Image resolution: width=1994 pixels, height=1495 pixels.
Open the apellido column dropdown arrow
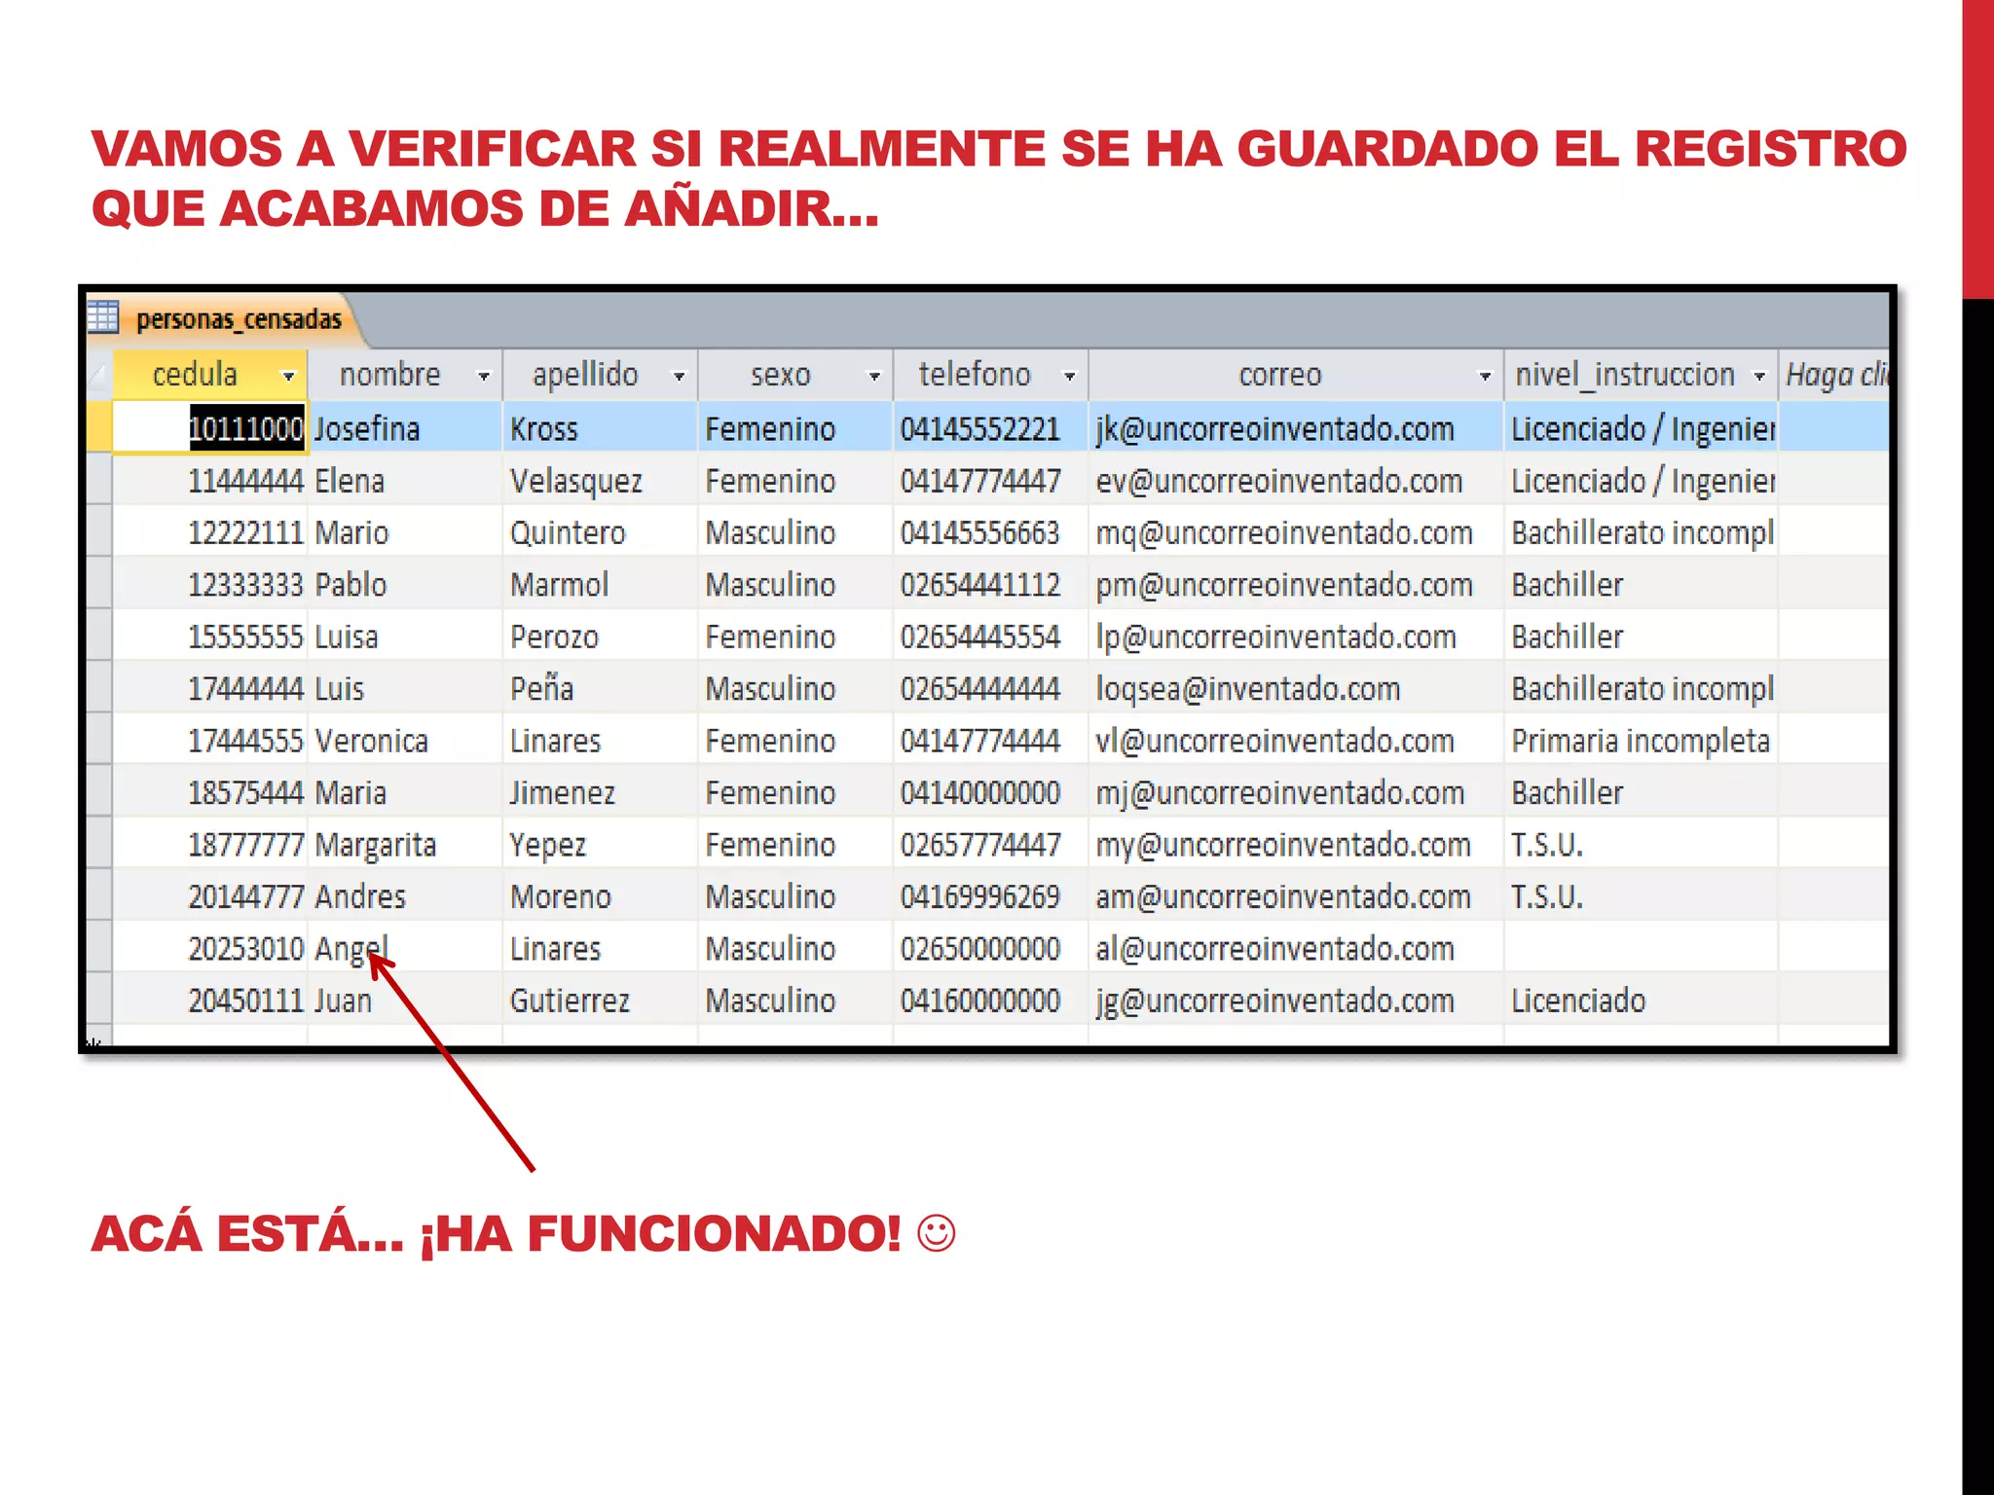click(679, 376)
